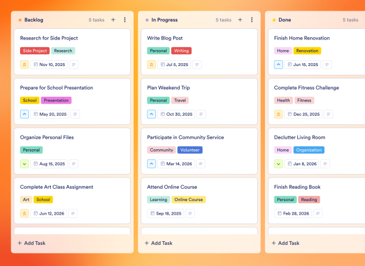This screenshot has width=365, height=266.
Task: Open description icon on Declutter Living Room
Action: [325, 164]
